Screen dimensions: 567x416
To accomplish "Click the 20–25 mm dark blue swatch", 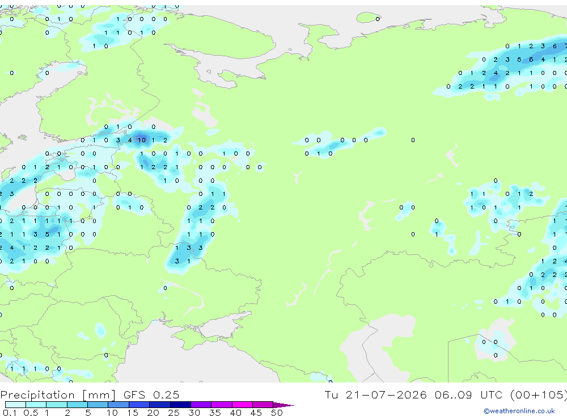I will point(159,405).
